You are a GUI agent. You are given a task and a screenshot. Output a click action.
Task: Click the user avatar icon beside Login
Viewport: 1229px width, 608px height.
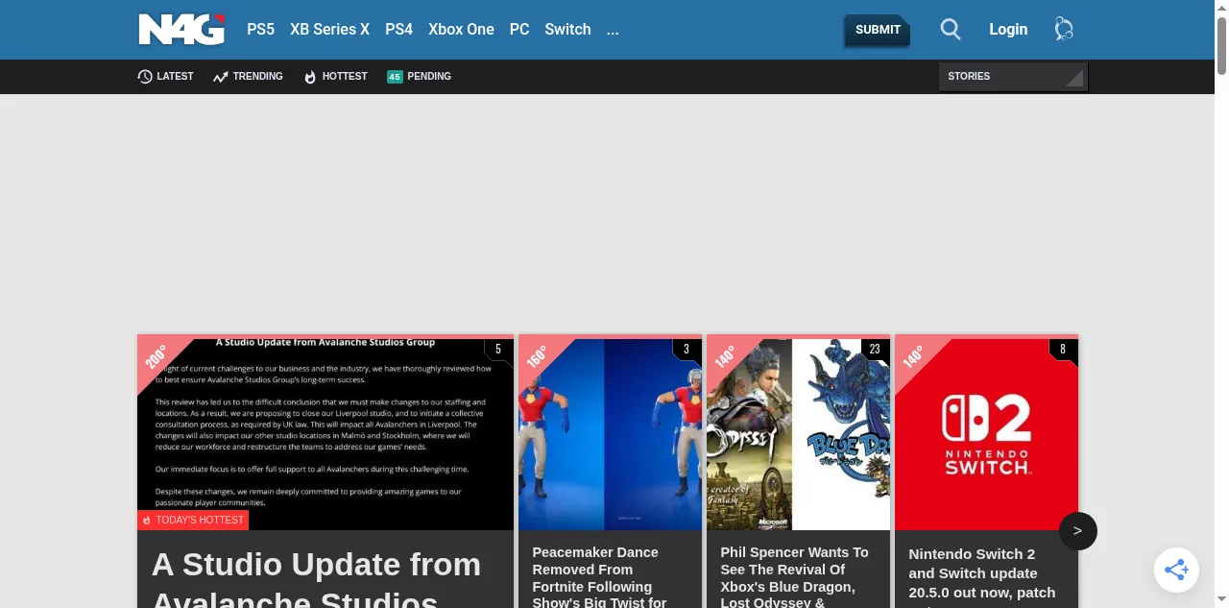[1064, 29]
